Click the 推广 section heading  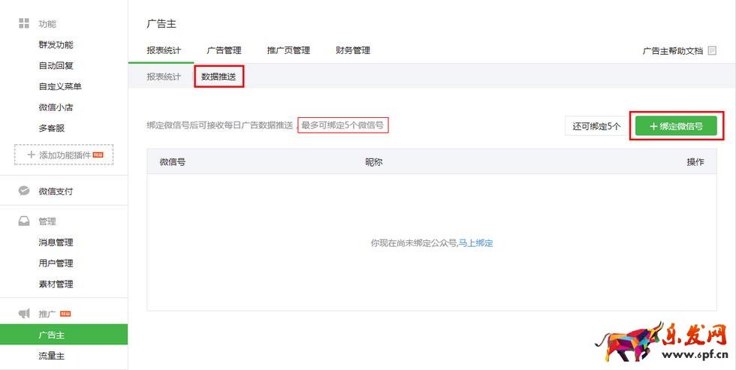[47, 314]
